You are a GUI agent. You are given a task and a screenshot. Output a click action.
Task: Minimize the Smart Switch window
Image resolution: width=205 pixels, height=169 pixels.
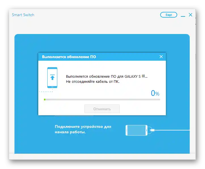[x=183, y=16]
